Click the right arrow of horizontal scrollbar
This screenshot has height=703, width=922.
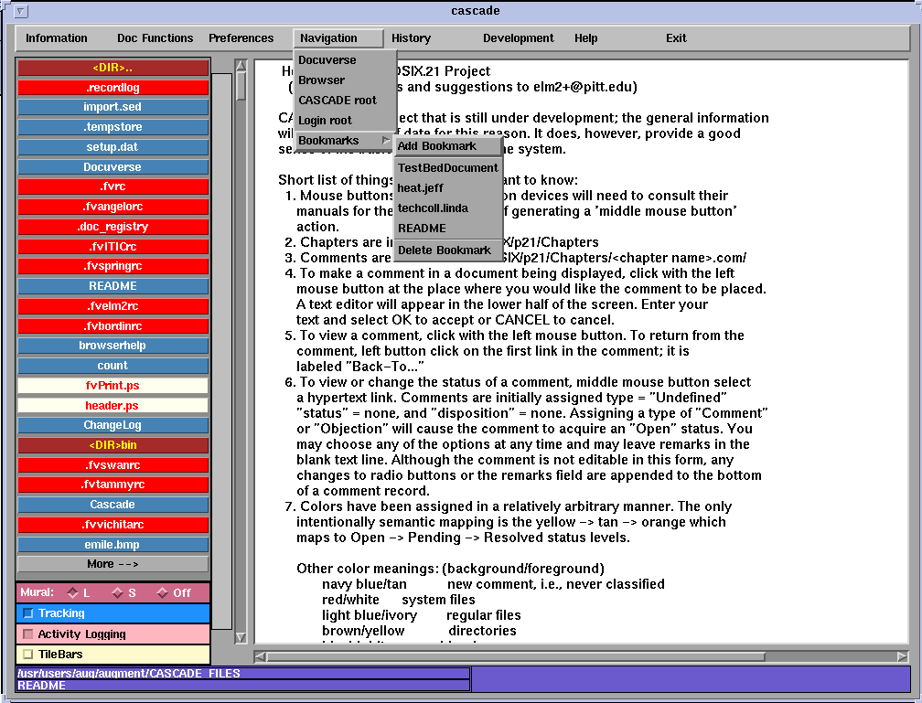click(903, 656)
